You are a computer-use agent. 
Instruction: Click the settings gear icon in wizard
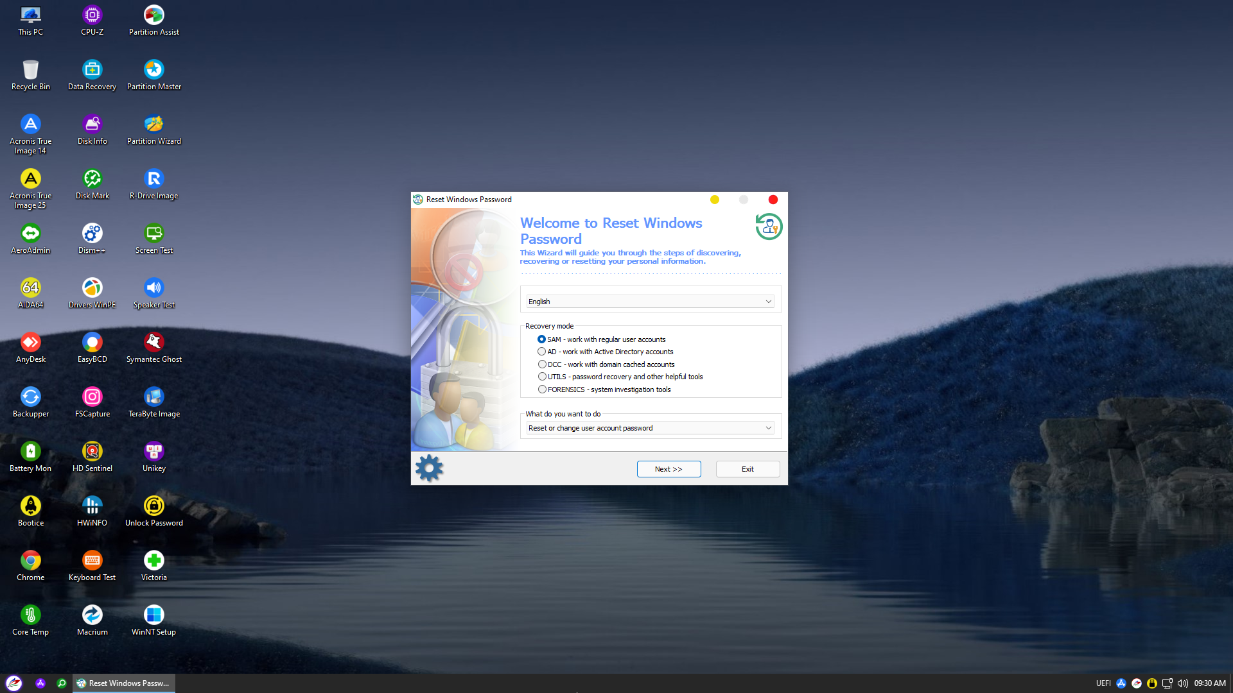click(429, 468)
